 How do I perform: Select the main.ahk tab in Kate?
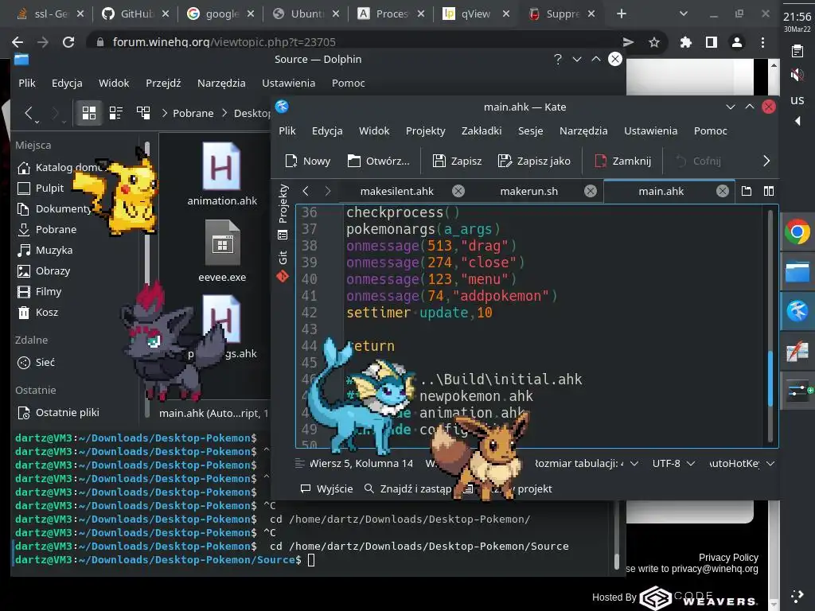[x=661, y=191]
